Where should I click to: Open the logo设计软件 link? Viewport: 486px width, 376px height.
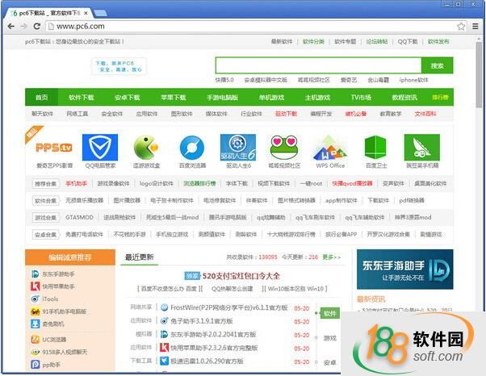(x=157, y=183)
